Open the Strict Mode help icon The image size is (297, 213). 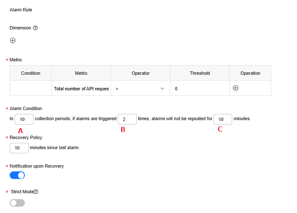36,192
